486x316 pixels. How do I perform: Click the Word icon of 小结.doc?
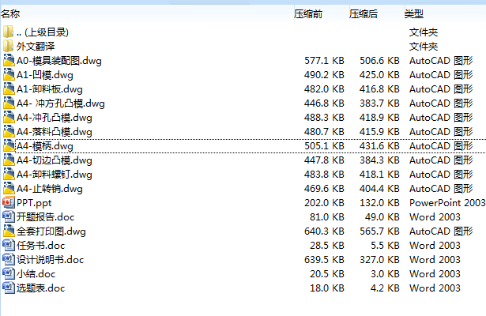[x=9, y=274]
